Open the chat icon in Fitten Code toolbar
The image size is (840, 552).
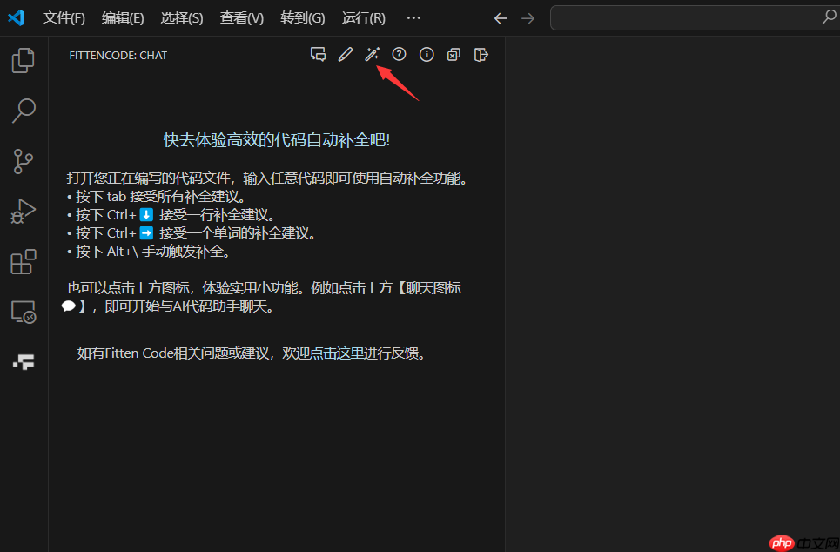pyautogui.click(x=318, y=54)
